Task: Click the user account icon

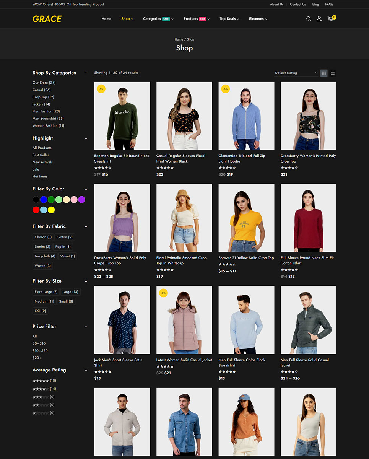Action: 319,19
